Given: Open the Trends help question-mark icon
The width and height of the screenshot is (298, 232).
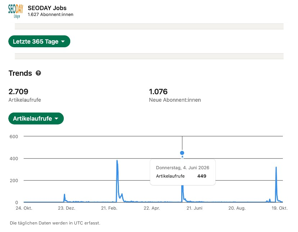Looking at the screenshot, I should point(39,73).
